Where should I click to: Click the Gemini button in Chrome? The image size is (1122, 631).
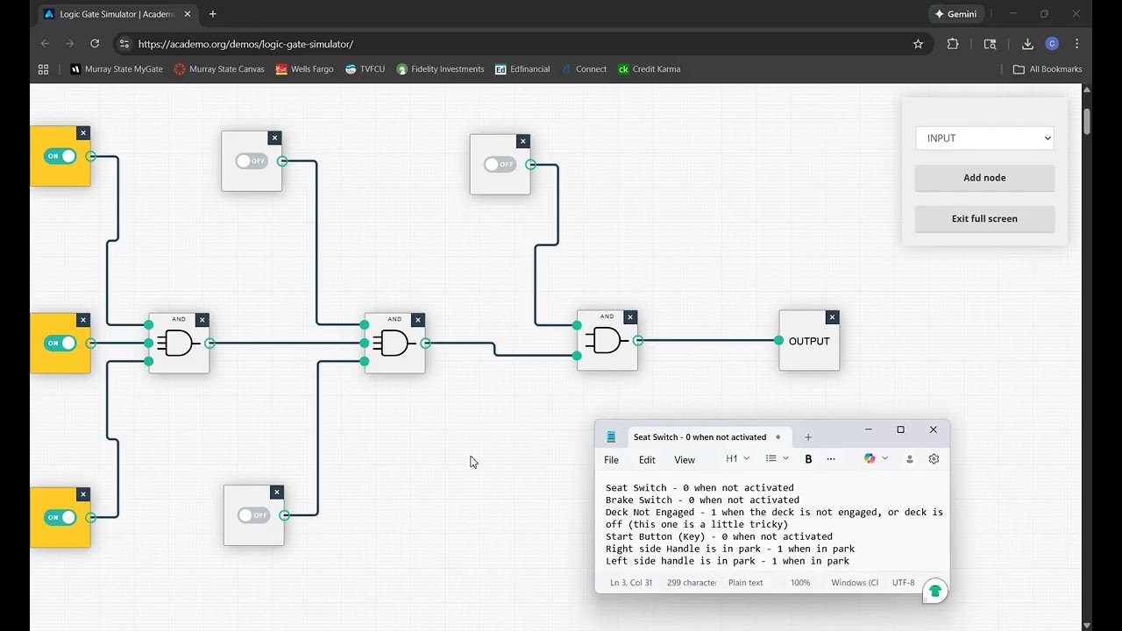point(956,14)
